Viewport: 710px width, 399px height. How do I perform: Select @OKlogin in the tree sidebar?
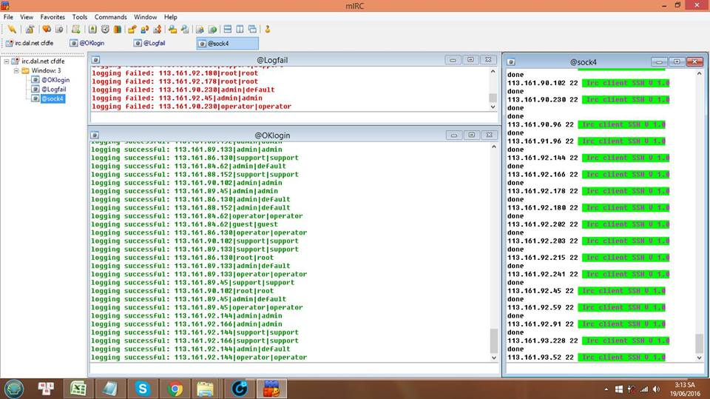pos(55,80)
